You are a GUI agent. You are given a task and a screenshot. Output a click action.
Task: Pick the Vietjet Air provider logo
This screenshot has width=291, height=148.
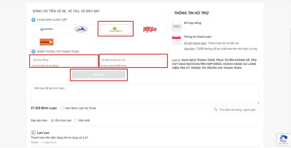[x=150, y=29]
